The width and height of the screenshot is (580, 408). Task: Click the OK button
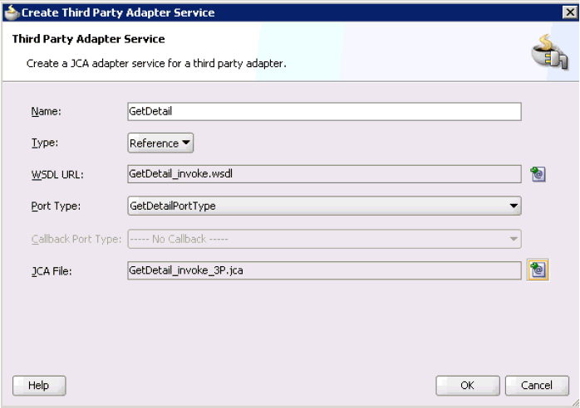click(x=468, y=386)
